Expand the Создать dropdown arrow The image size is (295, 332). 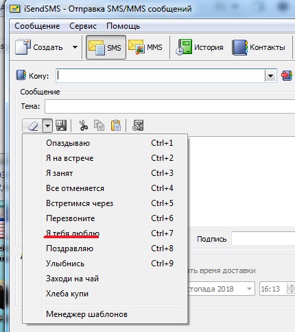pos(75,47)
